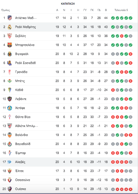Click the B points column header
Screen dimensions: 138x194
pos(106,10)
